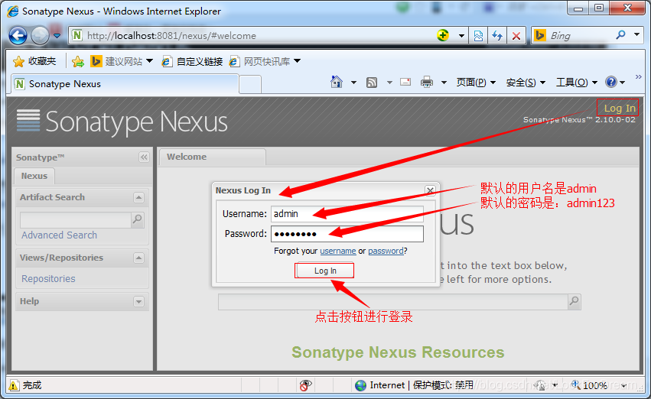Image resolution: width=651 pixels, height=399 pixels.
Task: Click the Artifact Search magnifier icon
Action: click(138, 219)
